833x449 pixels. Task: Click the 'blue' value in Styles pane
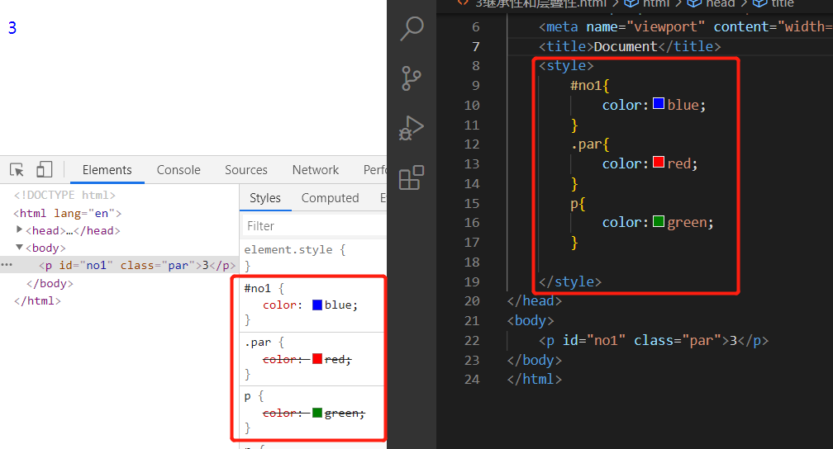(340, 305)
